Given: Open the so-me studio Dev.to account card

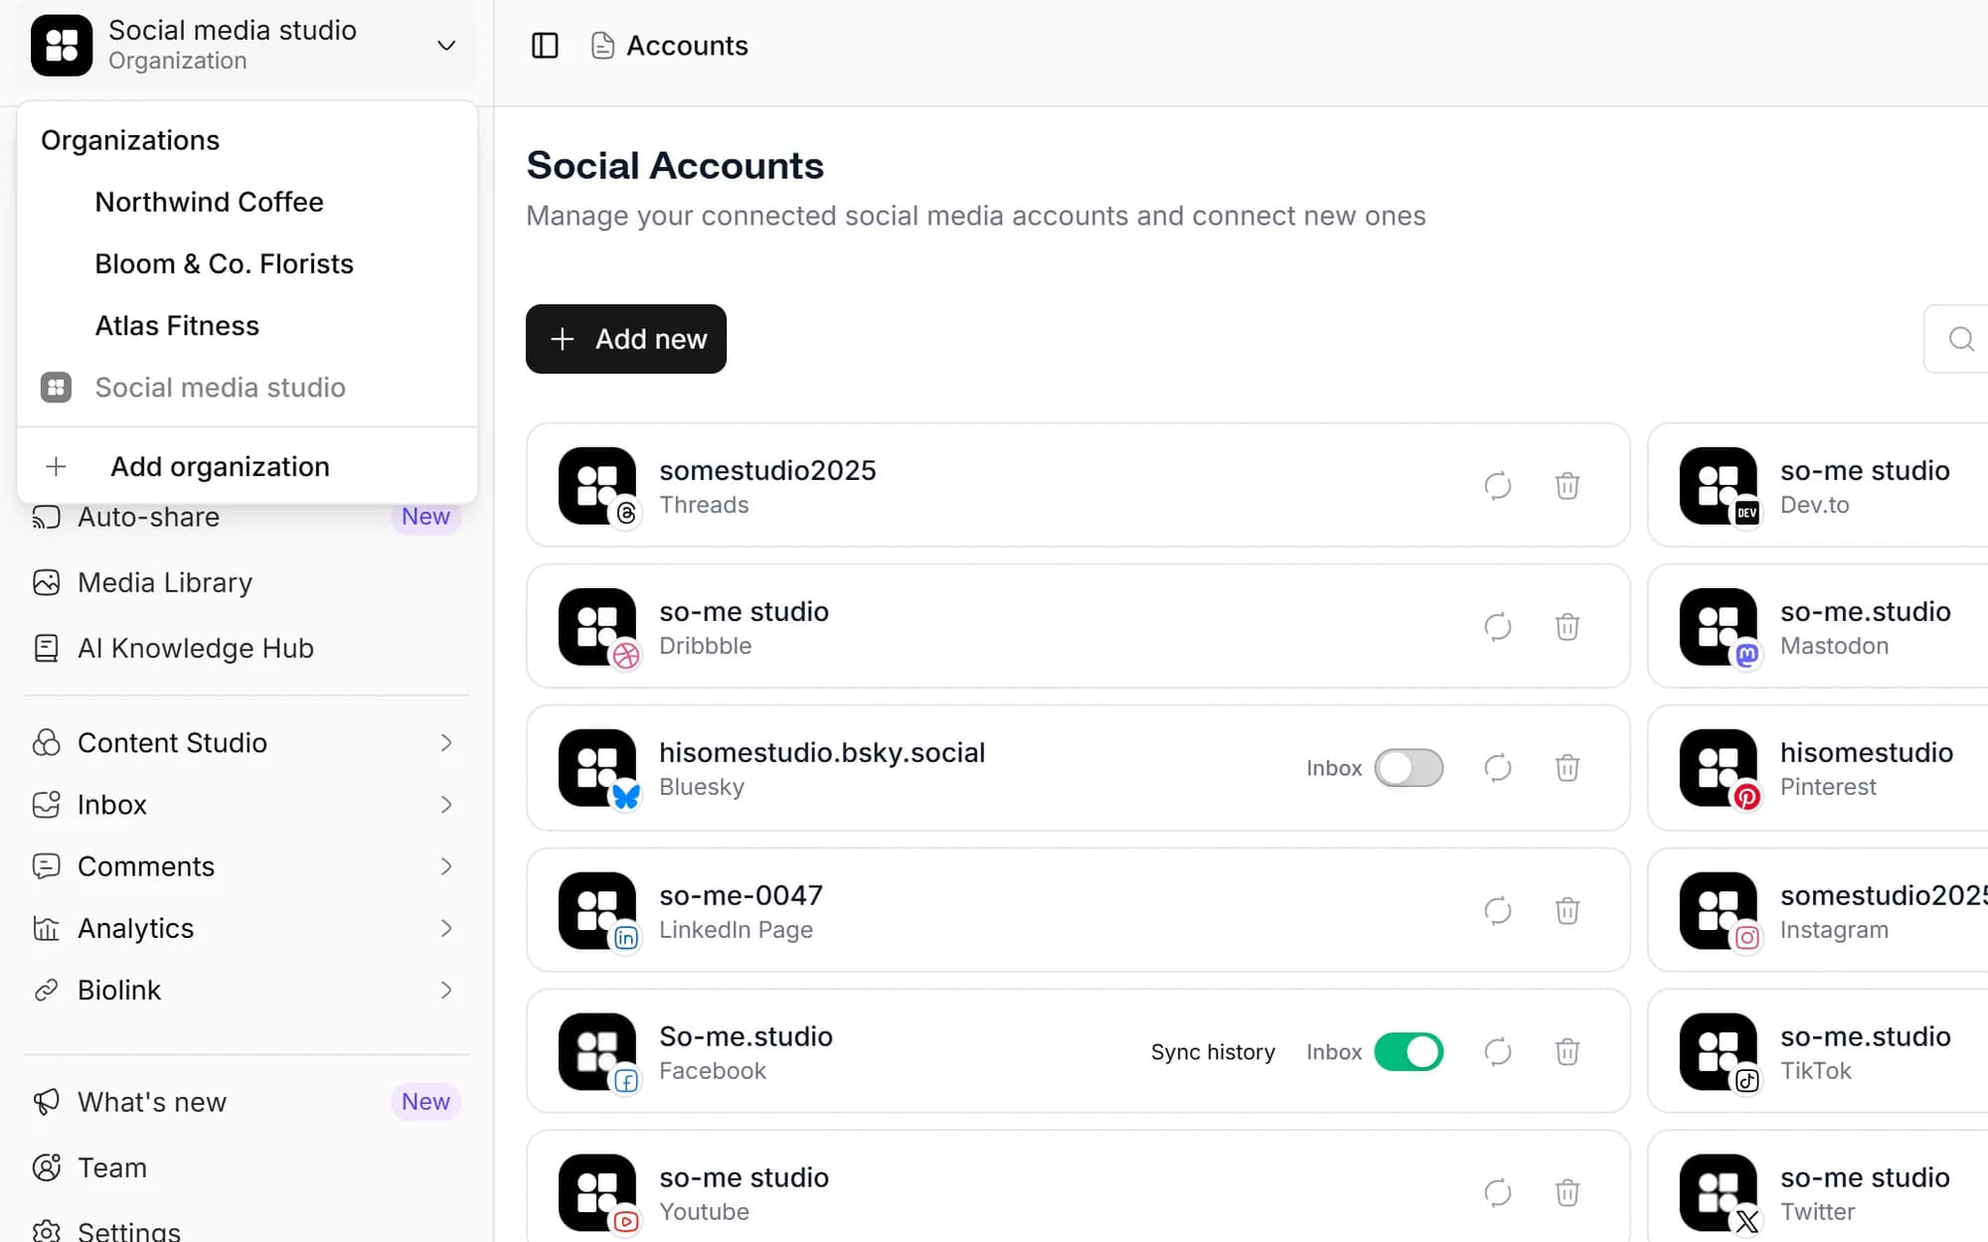Looking at the screenshot, I should [1818, 486].
